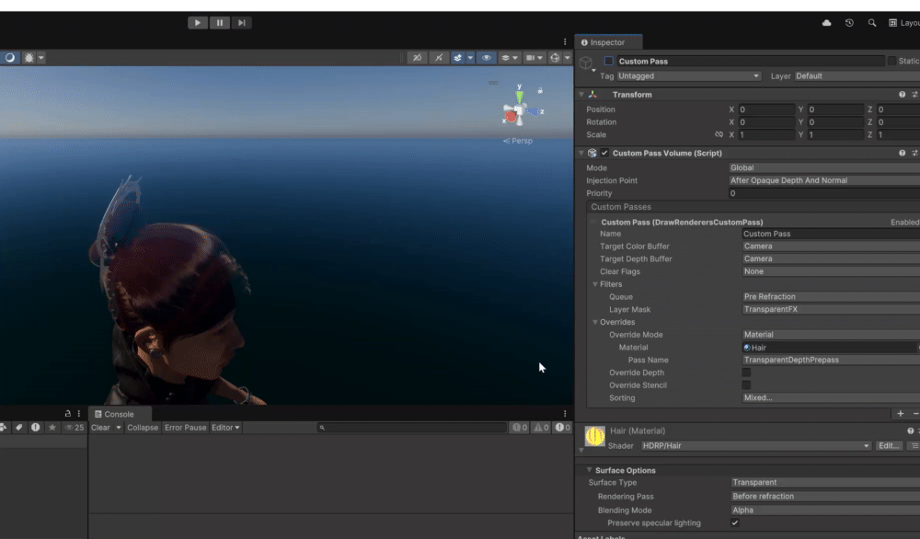Open the cloud services icon

(x=827, y=23)
